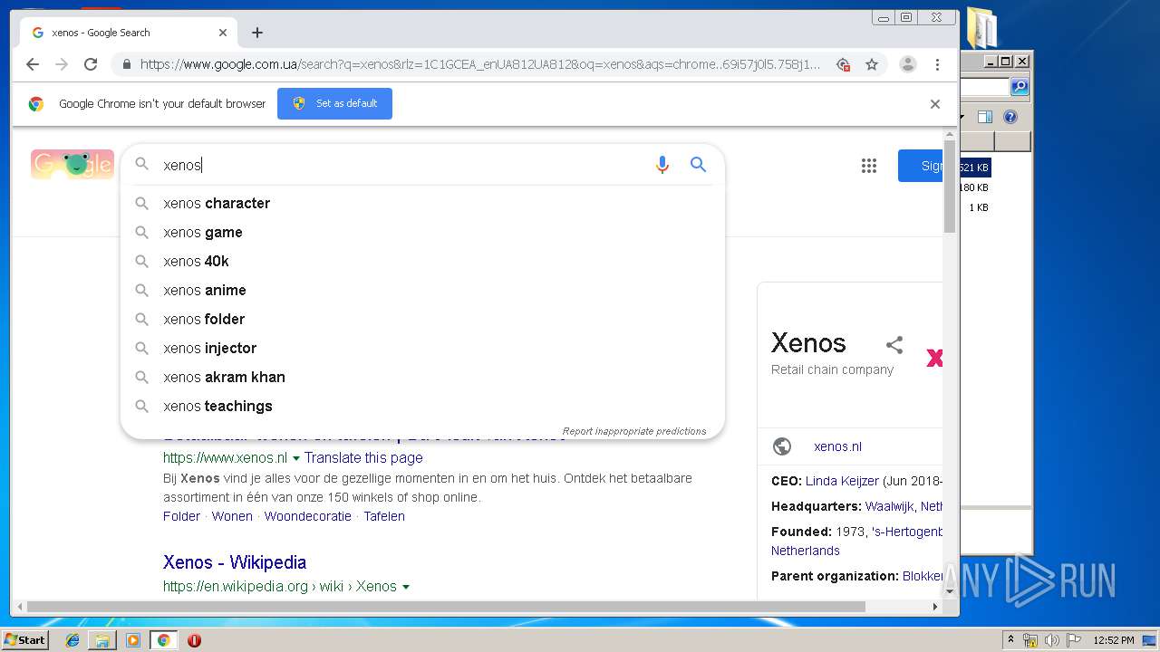The width and height of the screenshot is (1160, 652).
Task: Select suggestion 'xenos teachings'
Action: 422,406
